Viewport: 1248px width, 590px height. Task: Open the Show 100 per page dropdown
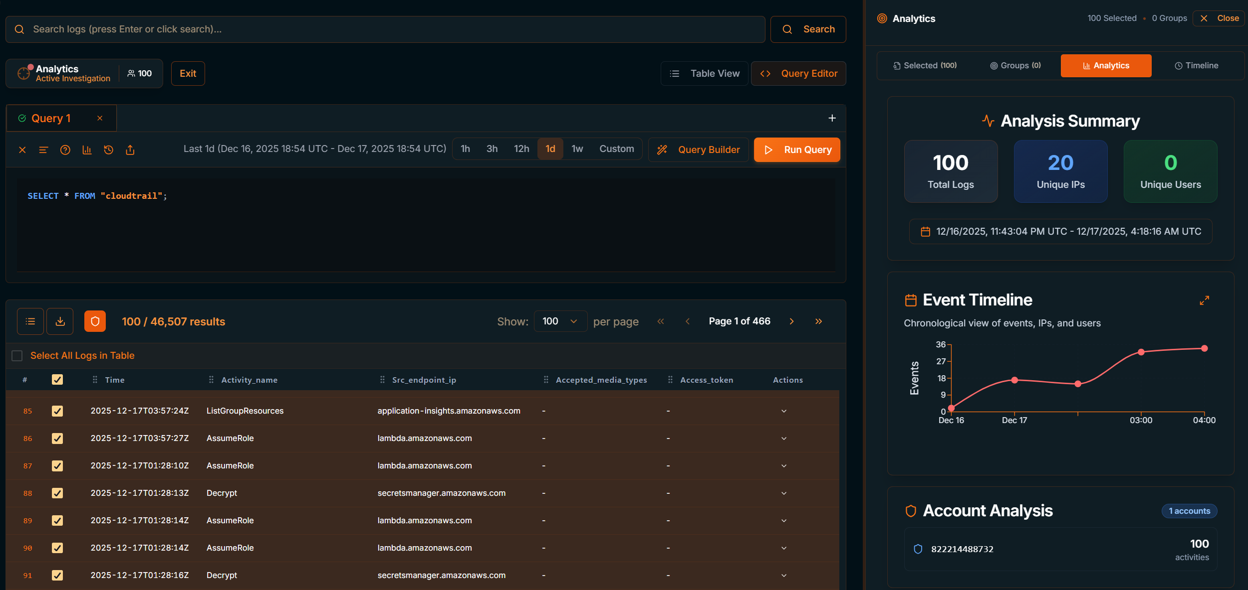click(x=560, y=321)
